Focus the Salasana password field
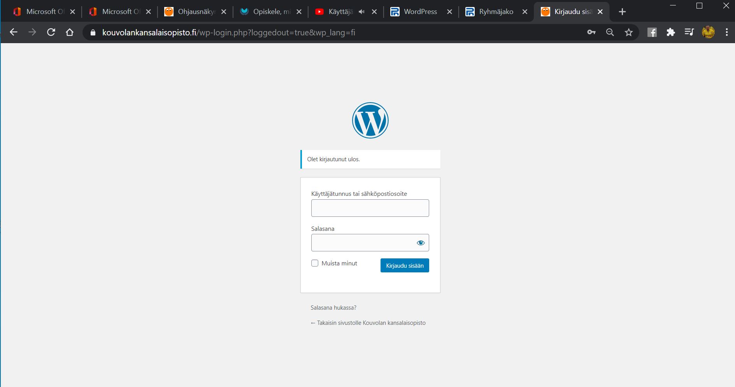 coord(370,242)
